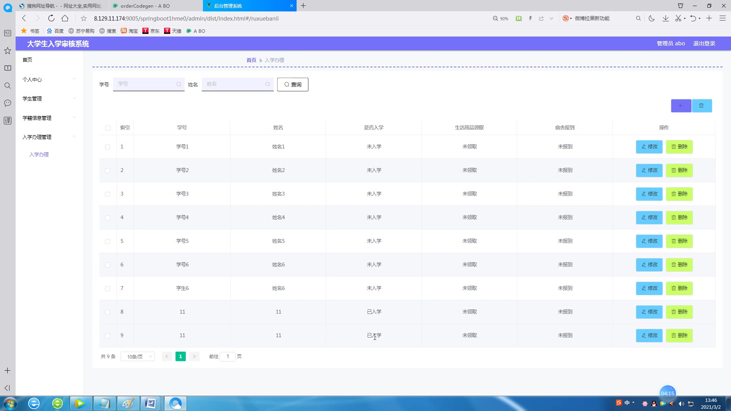The width and height of the screenshot is (731, 411).
Task: Click the sidebar add plus icon
Action: (x=7, y=371)
